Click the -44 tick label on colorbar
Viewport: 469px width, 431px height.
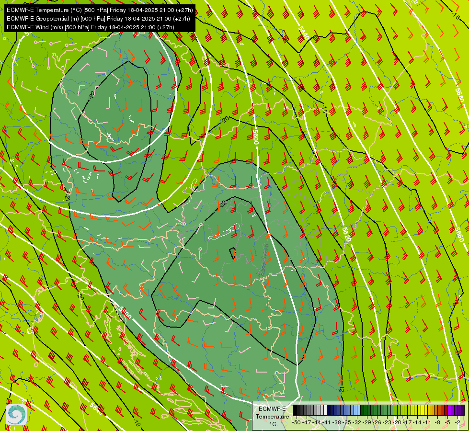coord(317,422)
